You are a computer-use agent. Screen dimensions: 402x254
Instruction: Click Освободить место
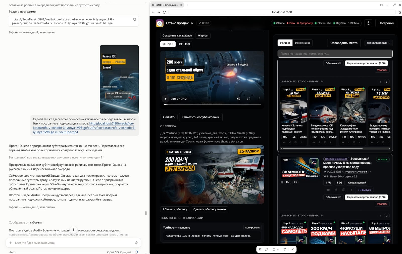344,43
